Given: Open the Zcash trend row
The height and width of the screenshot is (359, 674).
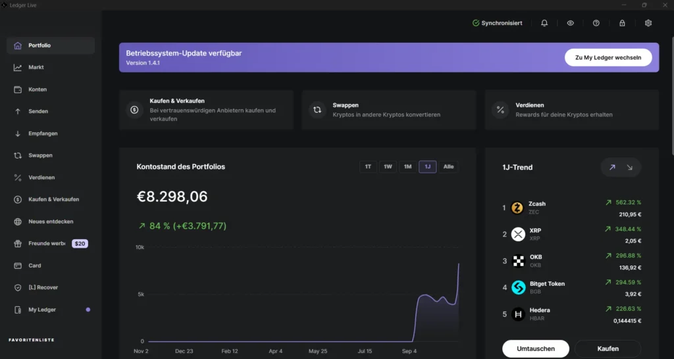Looking at the screenshot, I should point(572,208).
